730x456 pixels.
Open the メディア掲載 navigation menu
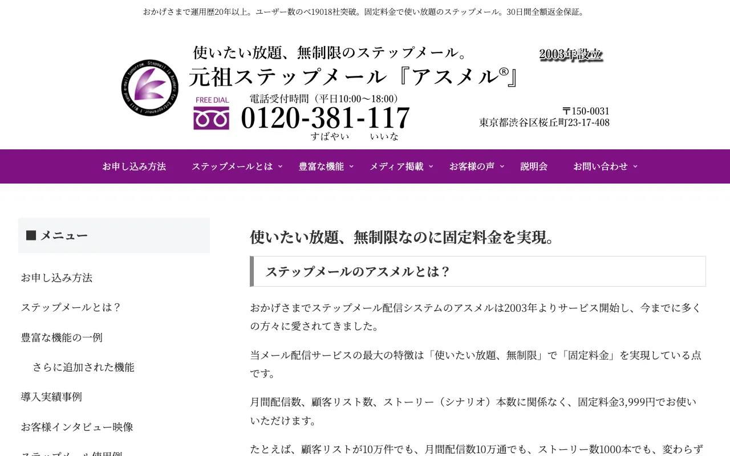[396, 166]
